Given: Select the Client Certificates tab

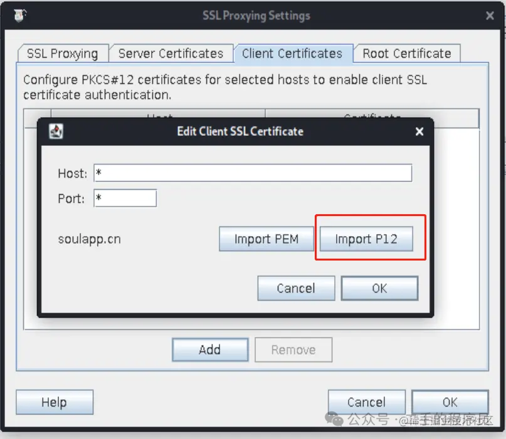Looking at the screenshot, I should pos(292,53).
